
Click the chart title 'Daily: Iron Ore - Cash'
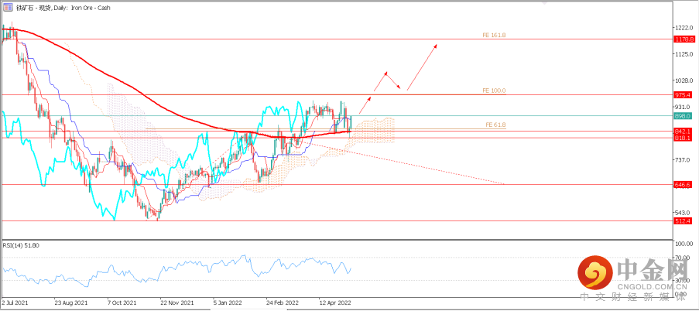(81, 8)
